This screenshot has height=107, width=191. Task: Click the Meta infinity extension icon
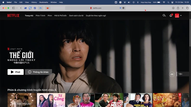[x=40, y=8]
